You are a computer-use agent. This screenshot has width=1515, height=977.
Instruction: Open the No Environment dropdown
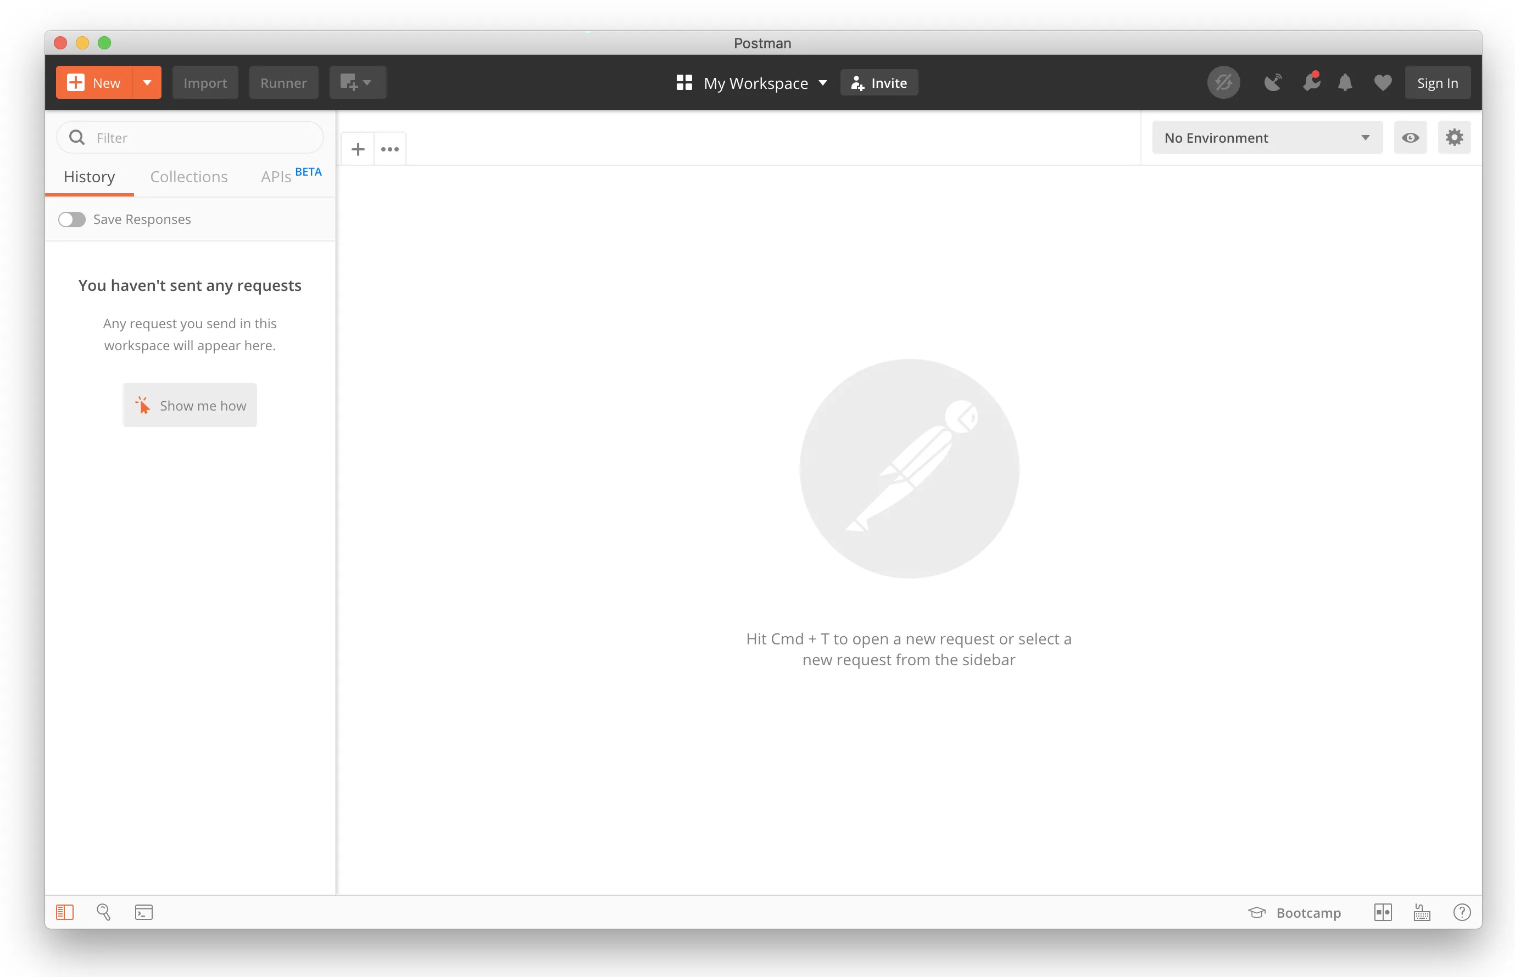1266,137
